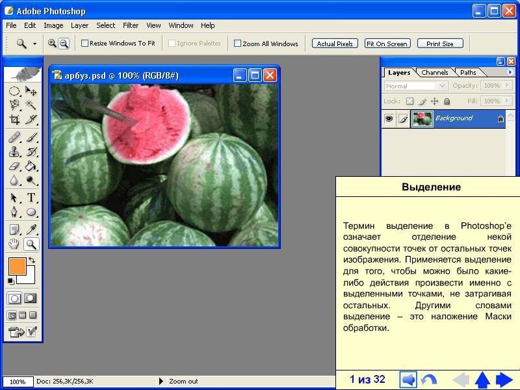Expand the status bar info arrow
The height and width of the screenshot is (390, 520).
(x=161, y=382)
